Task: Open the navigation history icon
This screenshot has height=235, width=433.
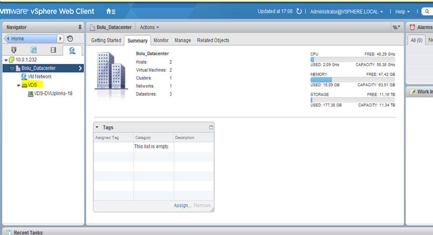Action: [70, 38]
